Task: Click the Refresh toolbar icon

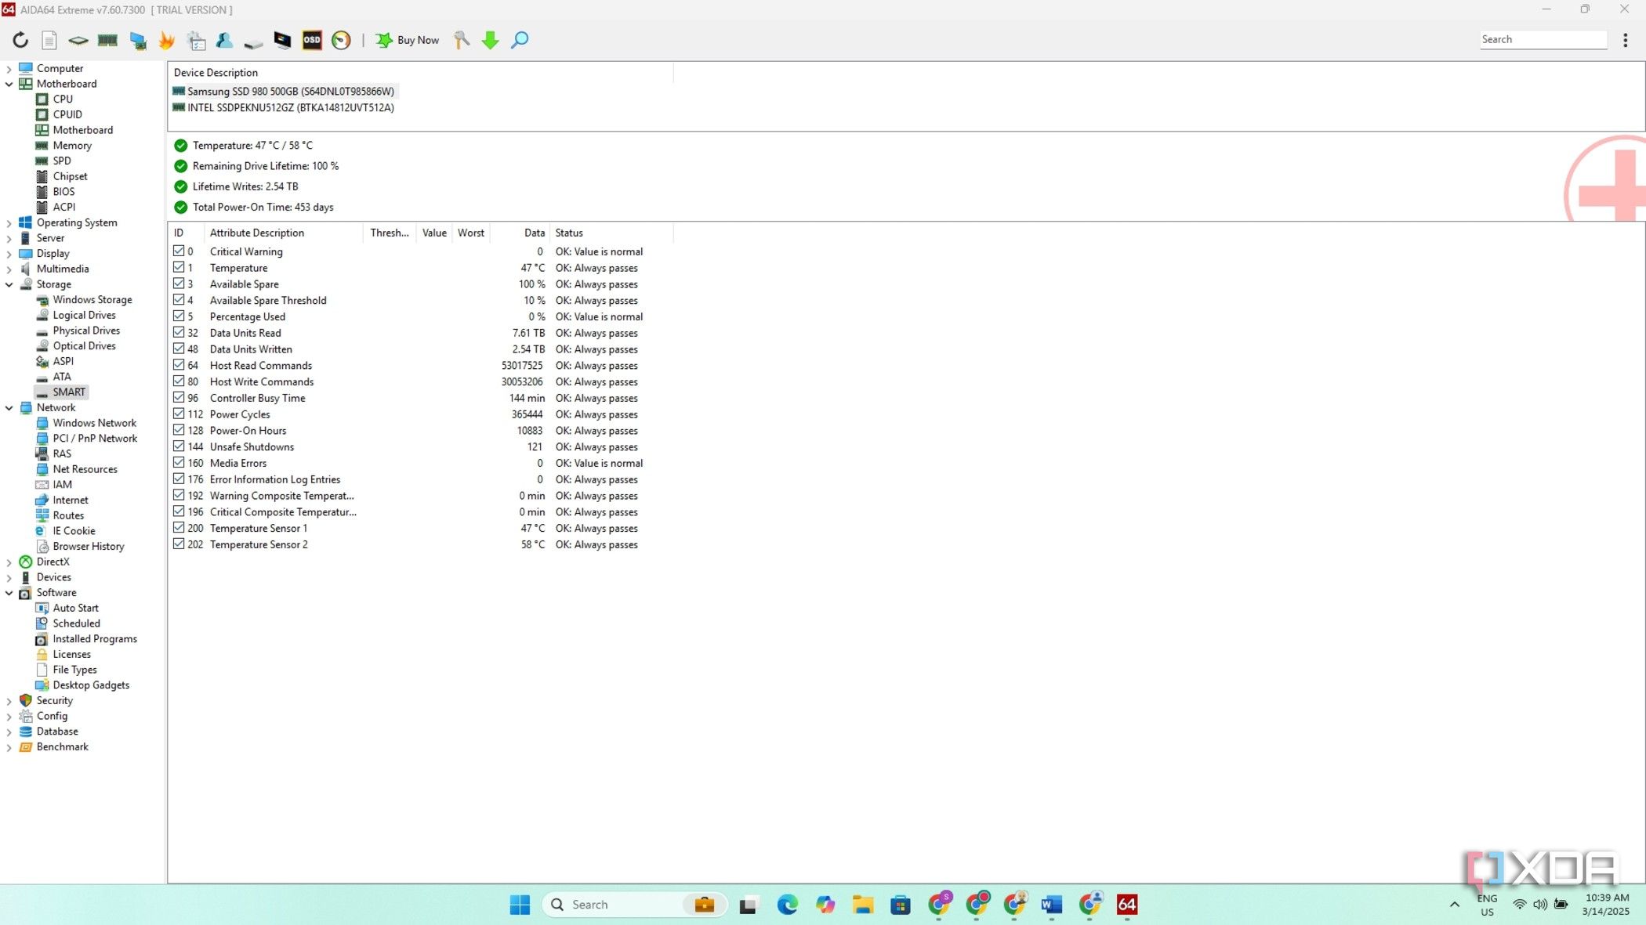Action: click(20, 40)
